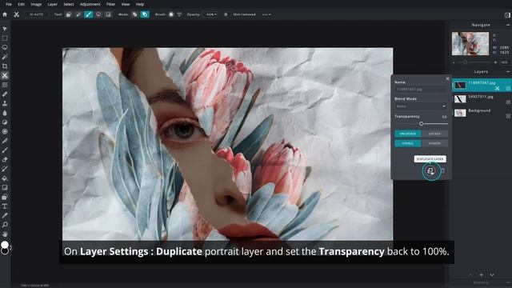Select the Marquee selection tool
The width and height of the screenshot is (512, 288).
(5, 38)
